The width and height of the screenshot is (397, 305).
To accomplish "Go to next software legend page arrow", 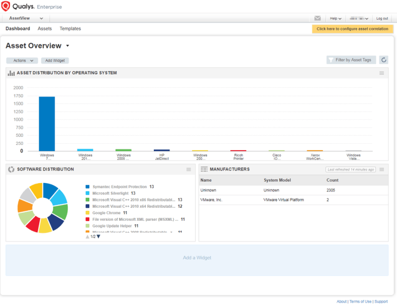I will (98, 237).
